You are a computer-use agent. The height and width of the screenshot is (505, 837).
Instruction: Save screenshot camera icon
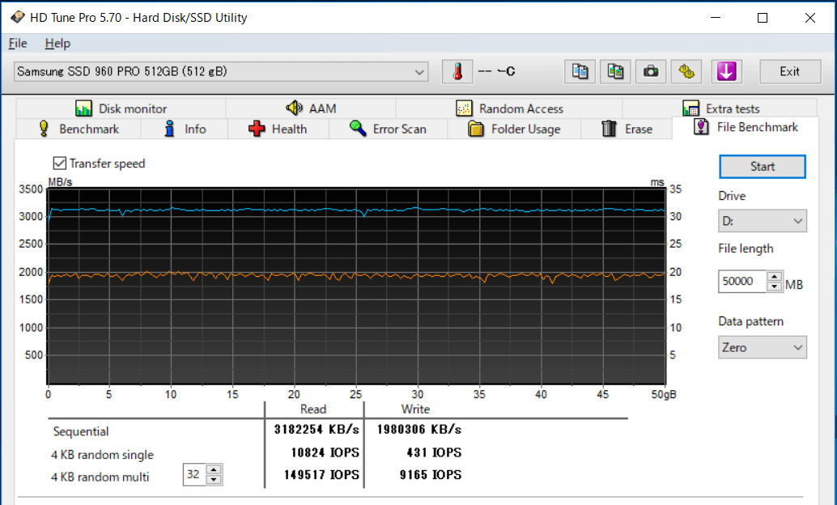tap(650, 71)
